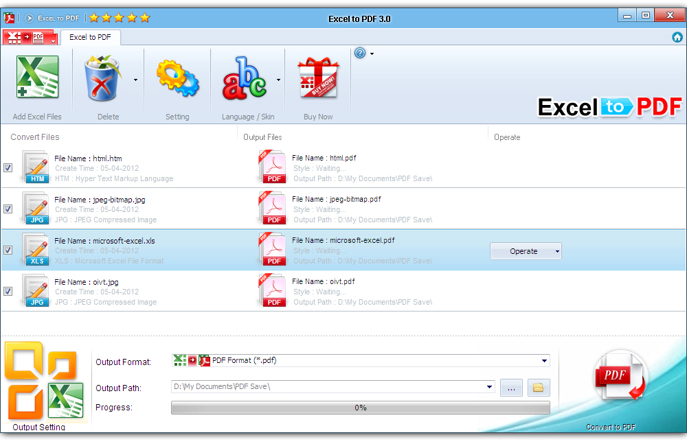The height and width of the screenshot is (446, 687).
Task: Click the browse '...' button for output path
Action: tap(511, 388)
